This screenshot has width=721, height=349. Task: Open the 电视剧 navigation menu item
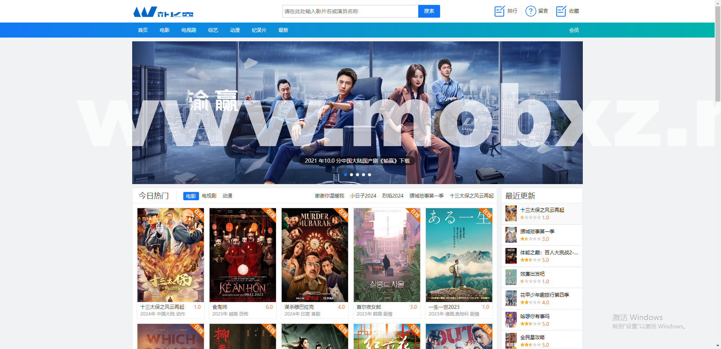point(189,30)
